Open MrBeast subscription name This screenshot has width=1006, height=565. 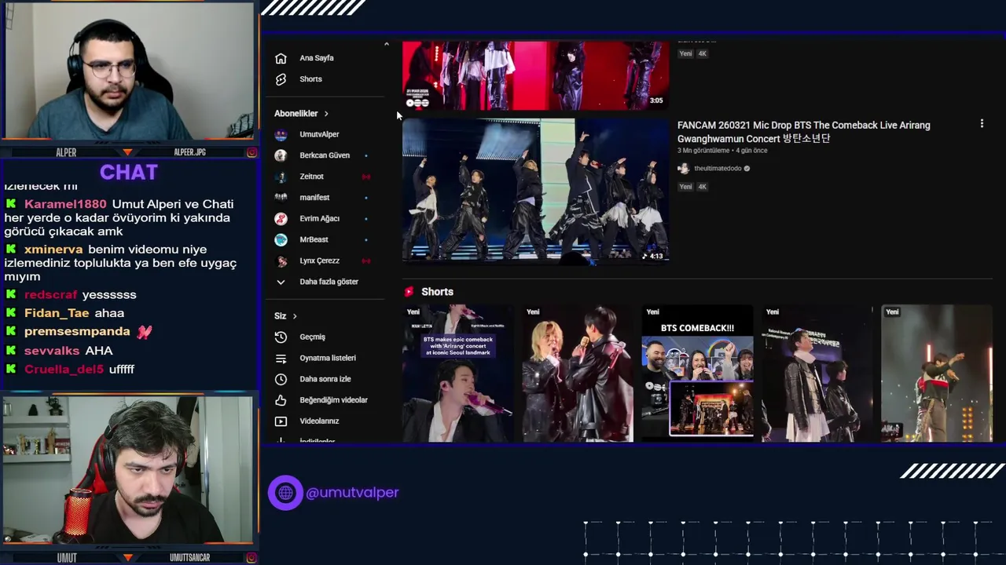[x=314, y=239]
